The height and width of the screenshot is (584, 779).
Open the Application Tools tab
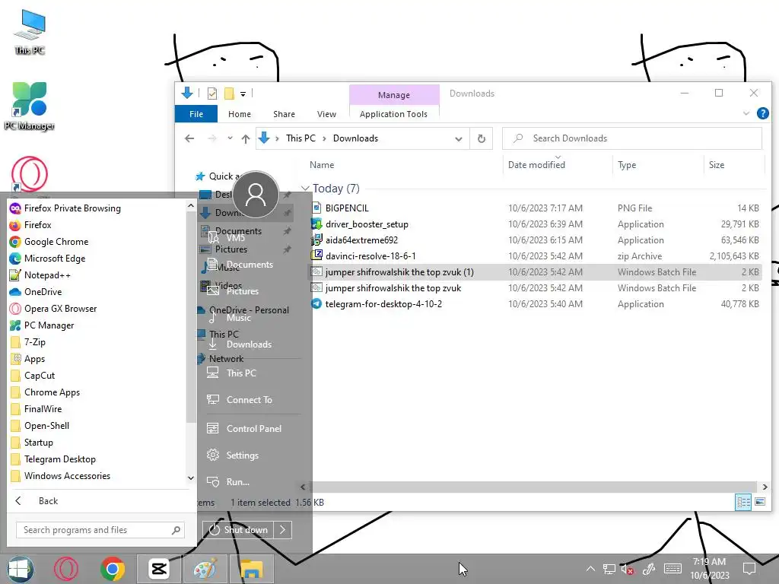coord(393,114)
